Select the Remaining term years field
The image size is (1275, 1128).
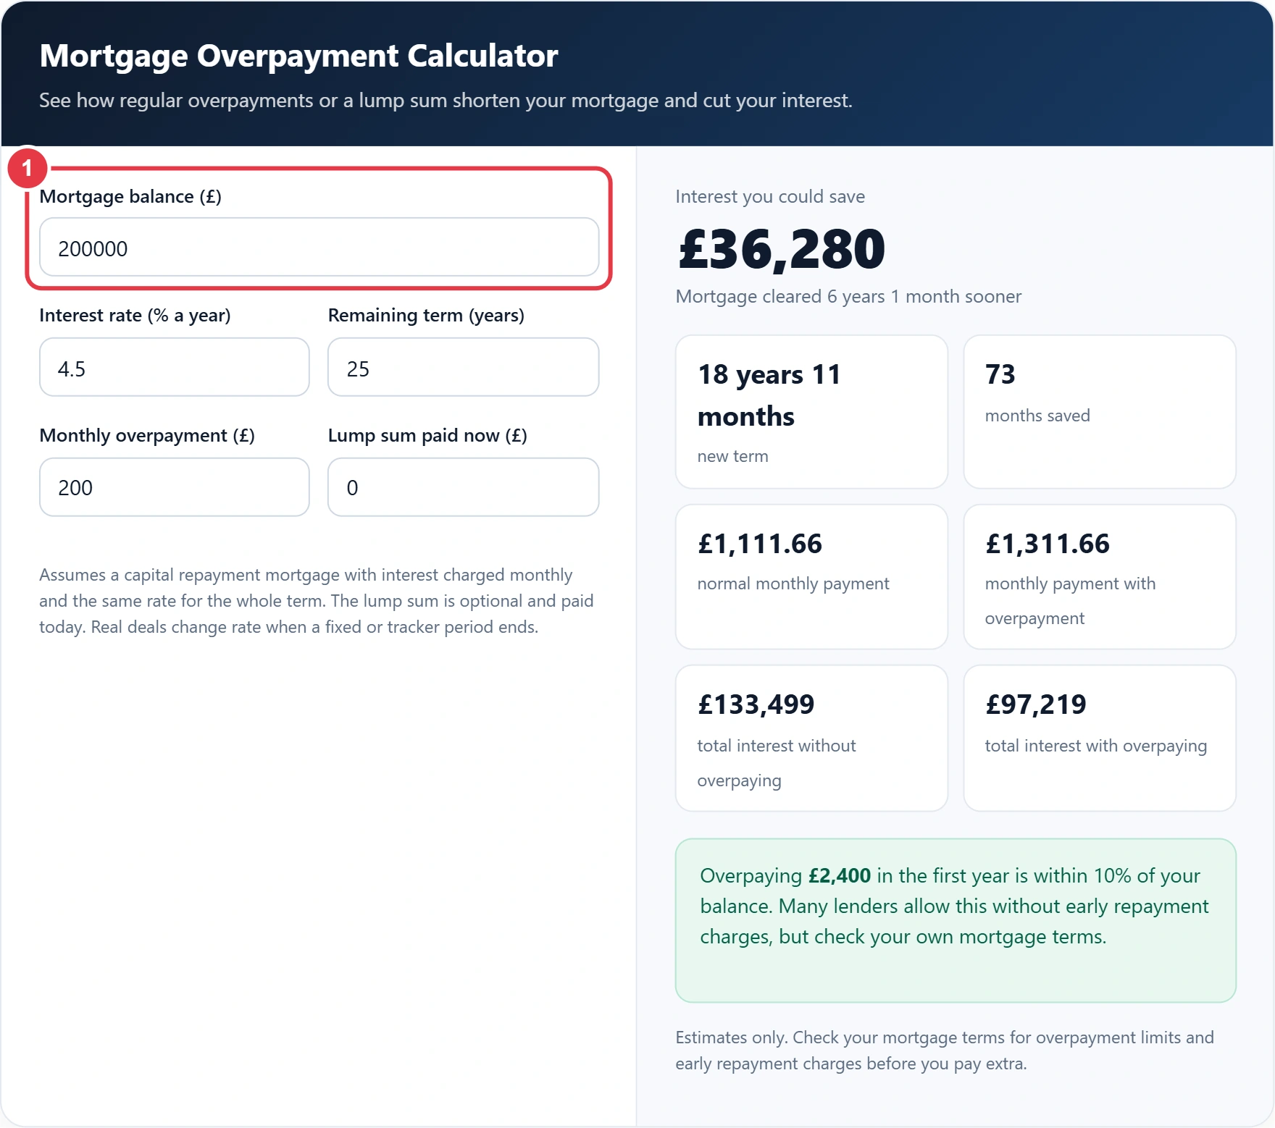coord(464,367)
